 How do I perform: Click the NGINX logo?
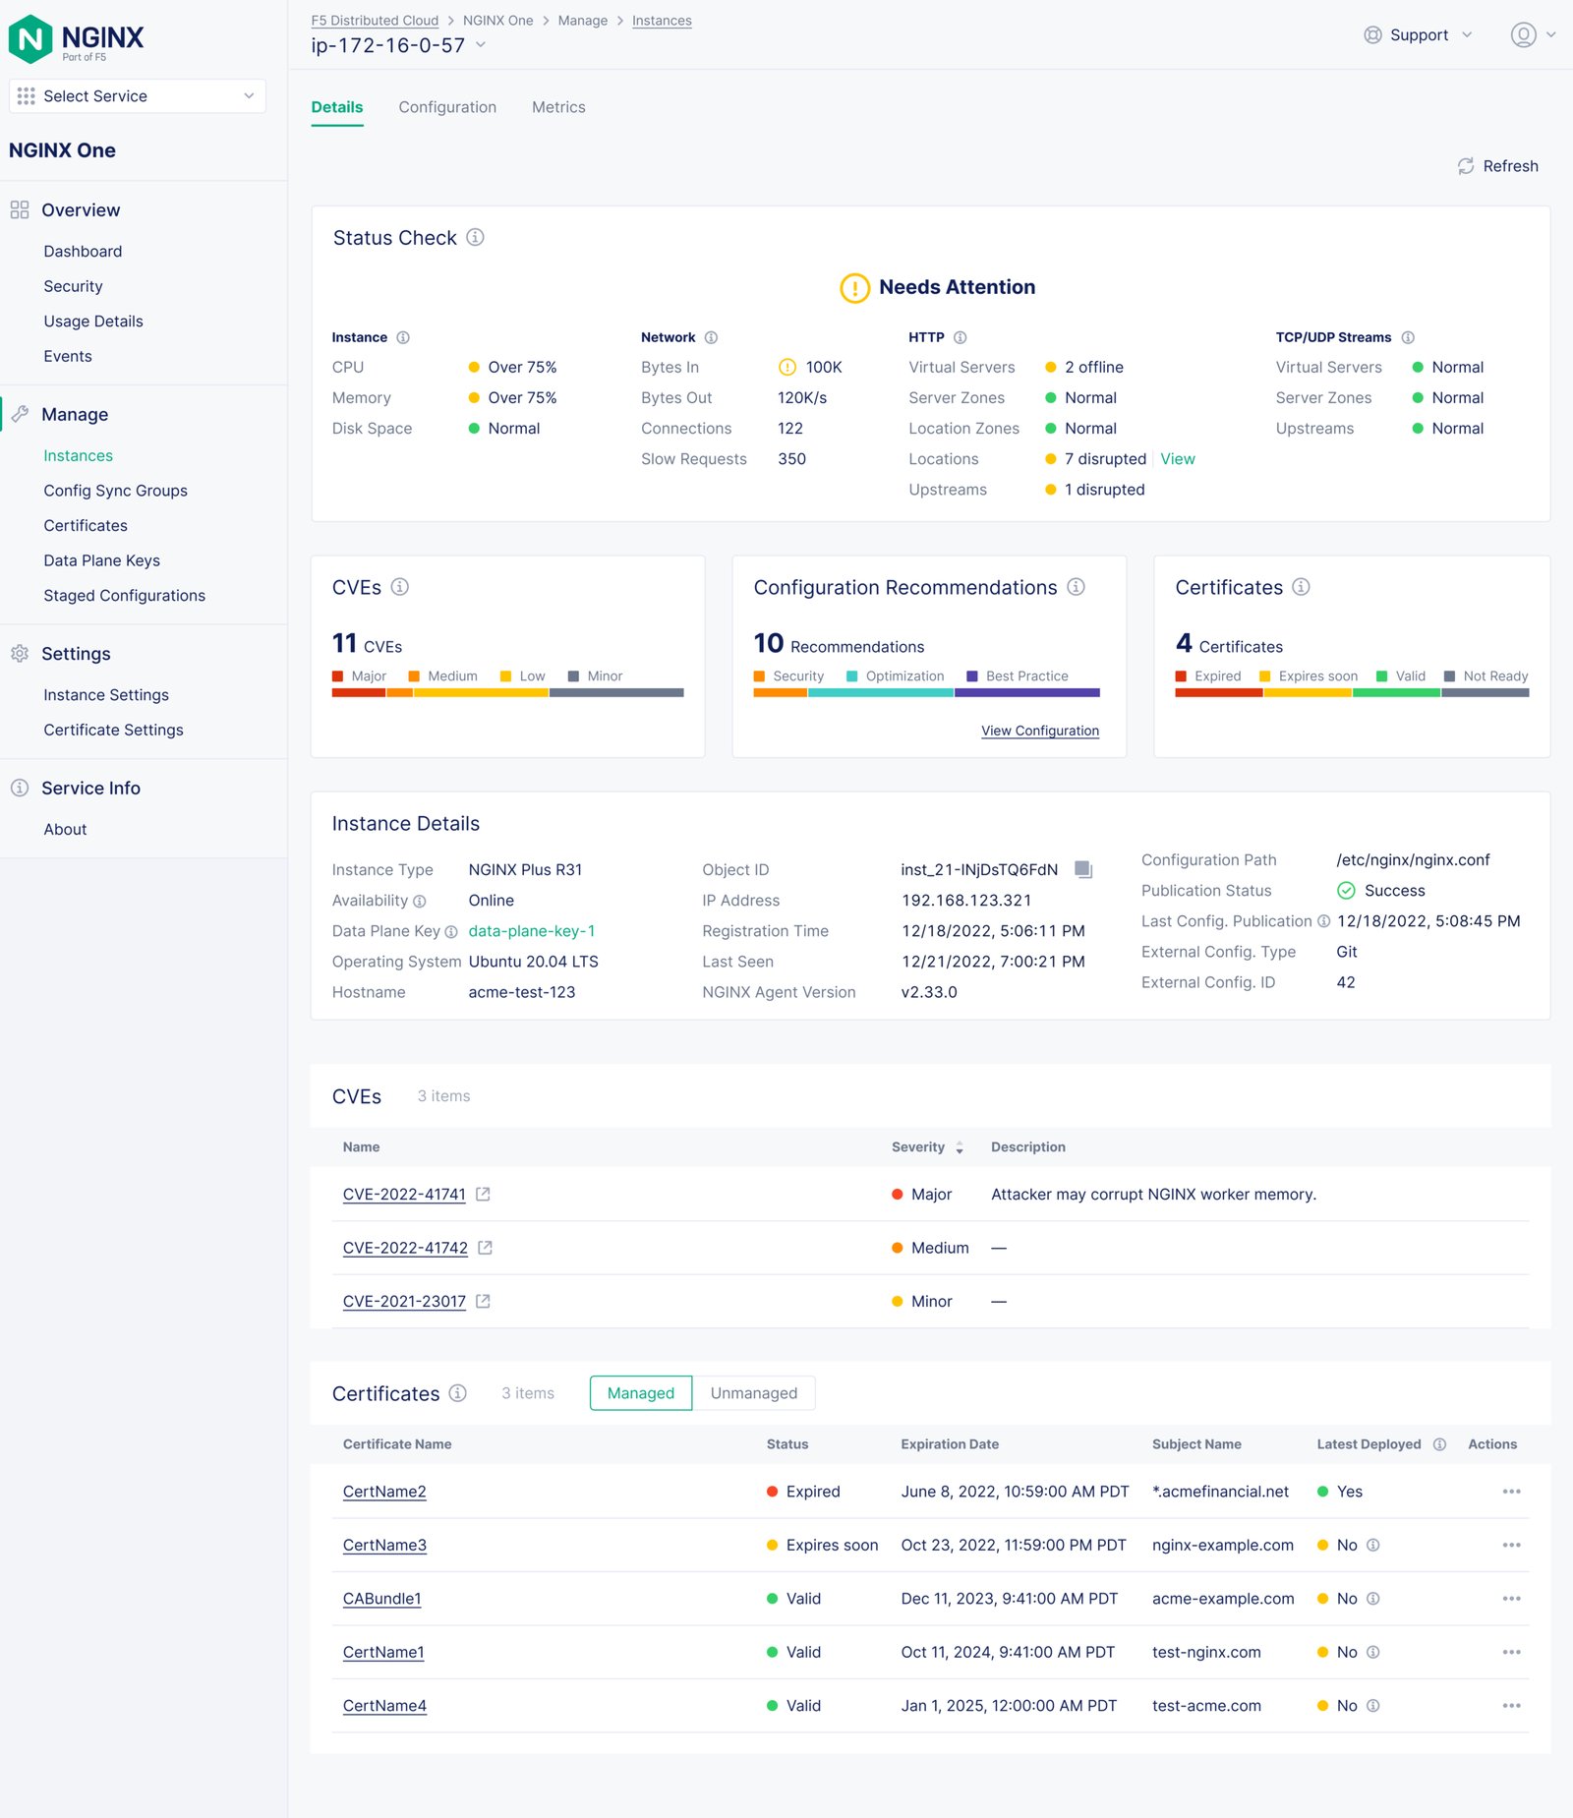tap(77, 38)
